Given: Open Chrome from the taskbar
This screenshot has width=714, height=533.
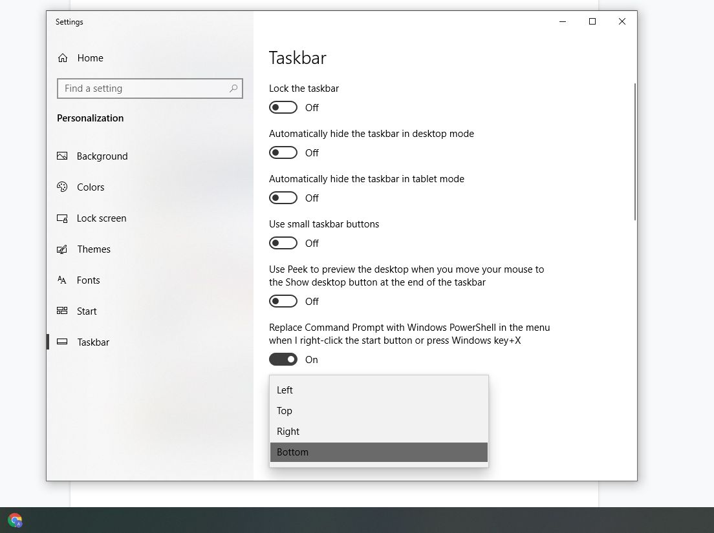Looking at the screenshot, I should pyautogui.click(x=14, y=519).
